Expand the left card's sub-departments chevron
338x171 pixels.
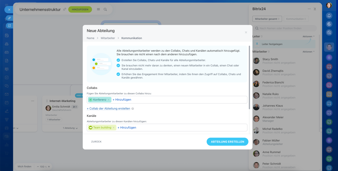pos(17,128)
